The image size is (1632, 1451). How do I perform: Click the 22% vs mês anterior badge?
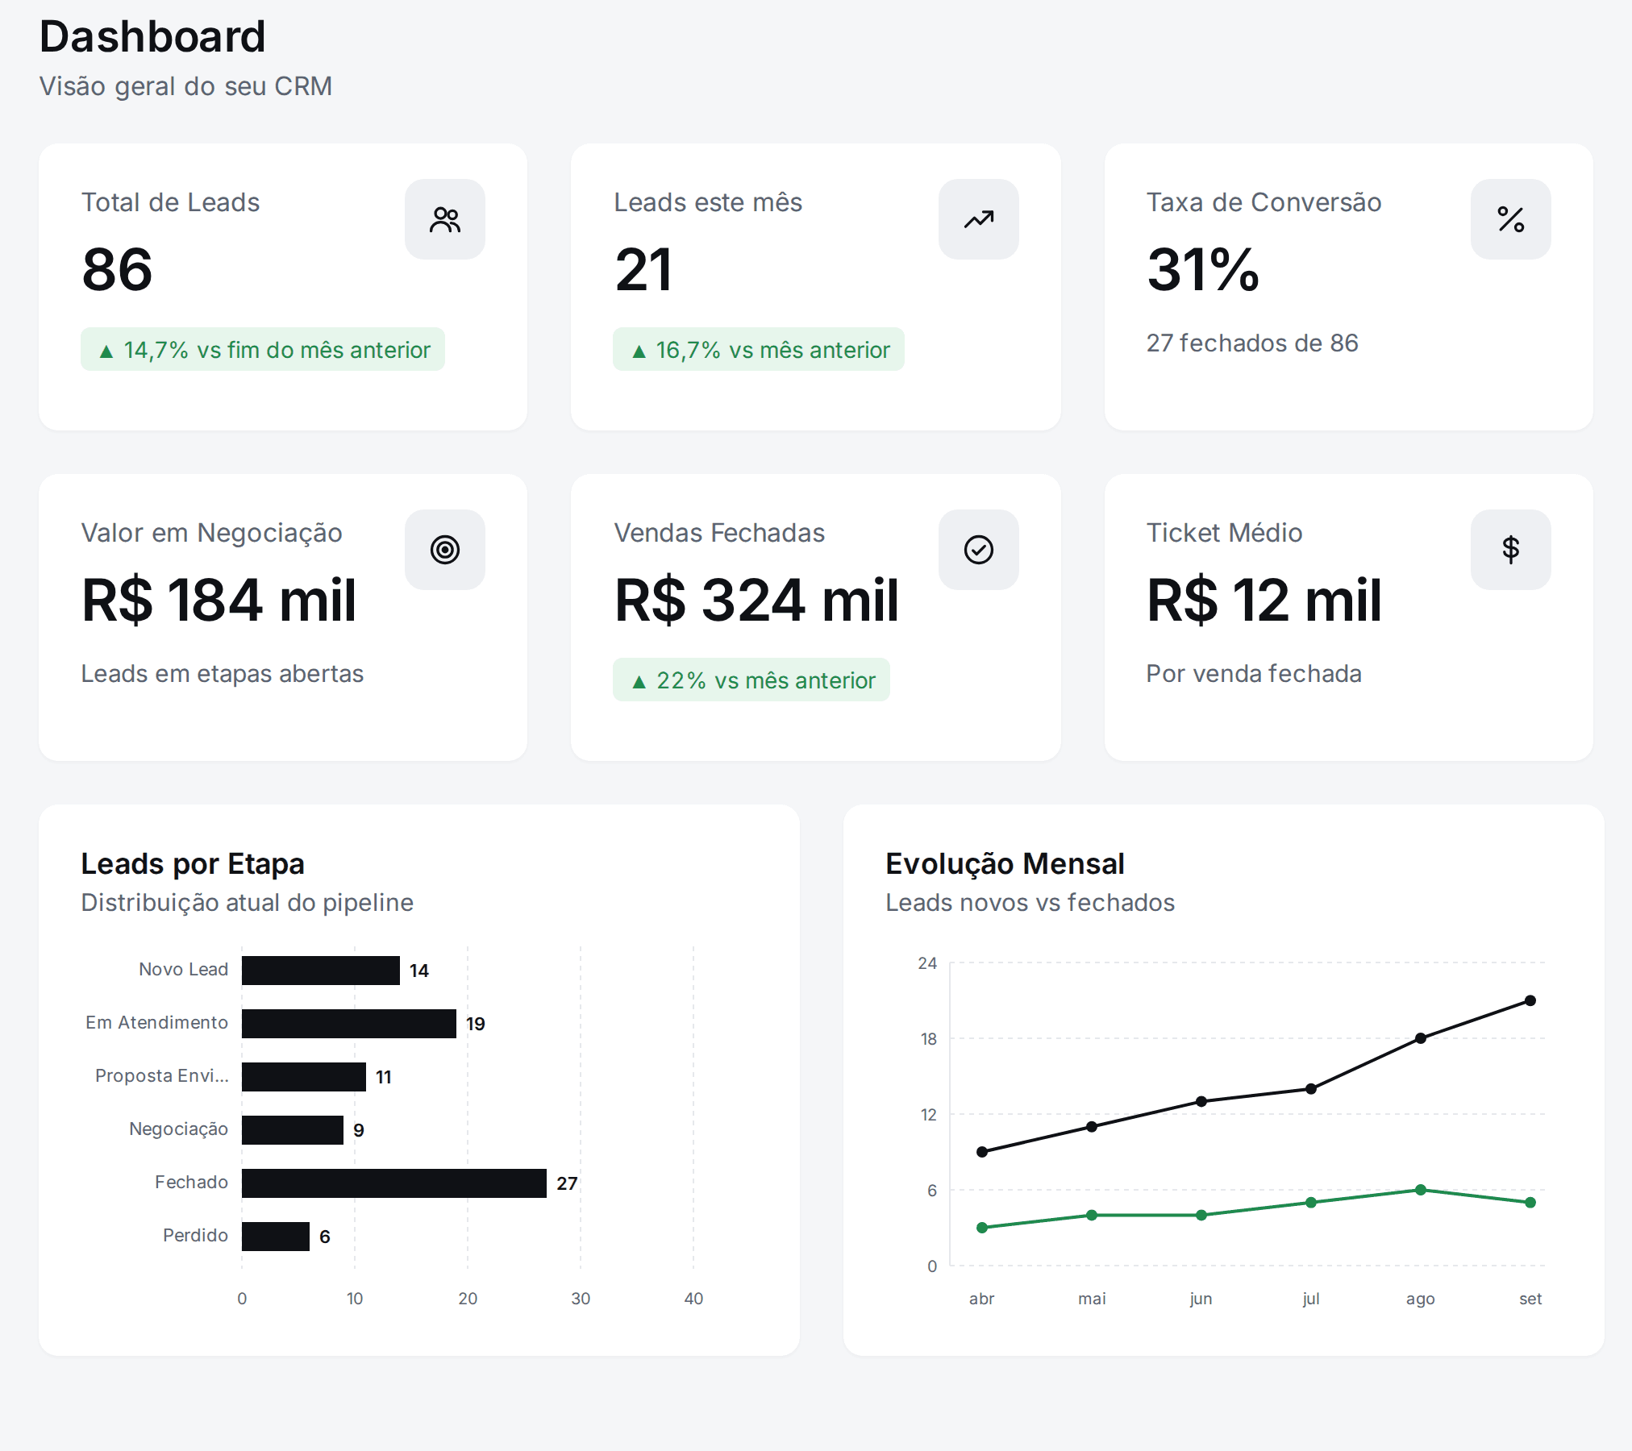point(751,680)
